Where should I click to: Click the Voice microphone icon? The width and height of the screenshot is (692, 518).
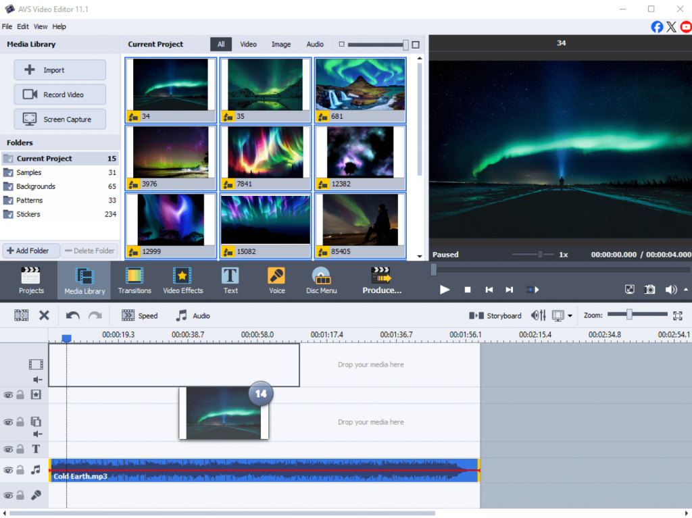tap(276, 276)
